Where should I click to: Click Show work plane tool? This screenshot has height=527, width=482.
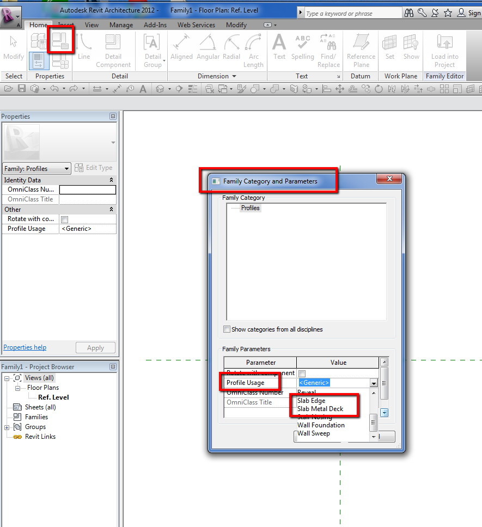[x=411, y=47]
